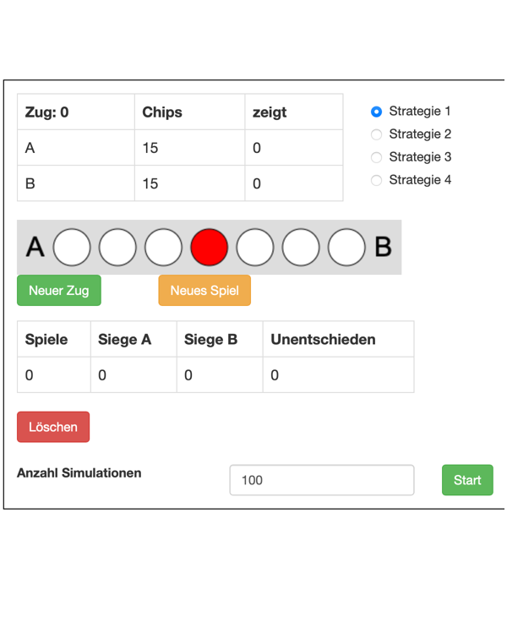The height and width of the screenshot is (617, 507).
Task: Click the white circle right of red one
Action: [x=255, y=248]
